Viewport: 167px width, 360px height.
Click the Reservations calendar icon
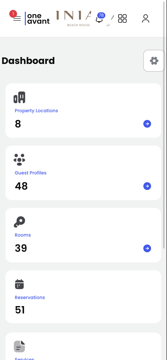click(x=19, y=284)
